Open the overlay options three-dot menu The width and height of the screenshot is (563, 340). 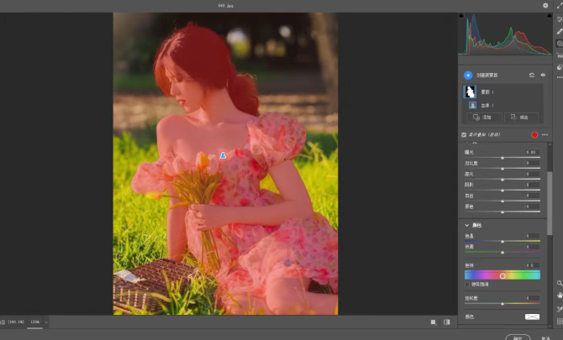[545, 134]
